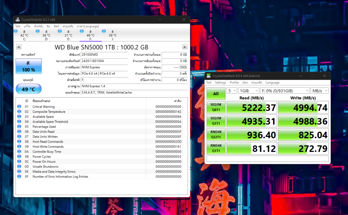Open the Language menu in CrystalDiskMark
This screenshot has height=215, width=348.
(273, 83)
